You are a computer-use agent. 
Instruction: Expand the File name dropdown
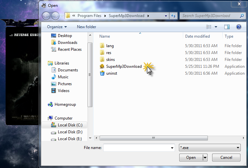click(x=172, y=148)
